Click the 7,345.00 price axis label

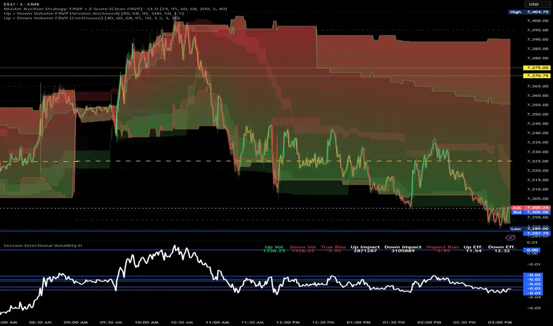[x=538, y=123]
